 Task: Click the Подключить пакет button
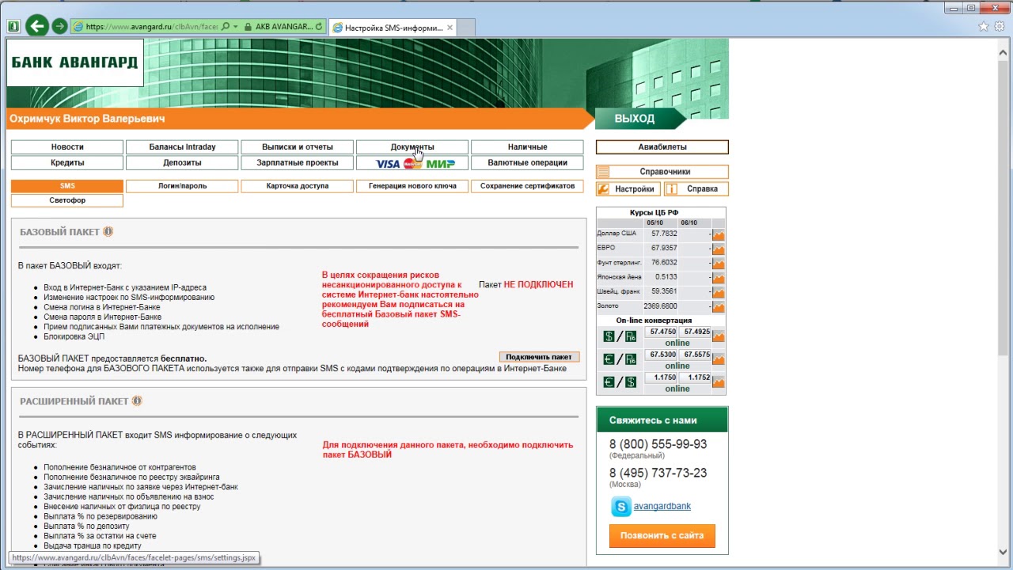click(x=539, y=357)
